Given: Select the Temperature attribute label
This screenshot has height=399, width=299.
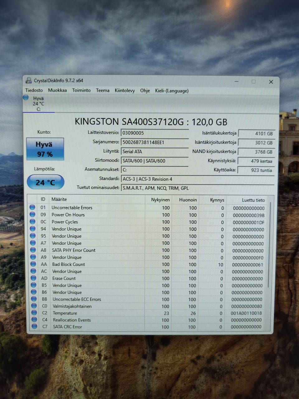Looking at the screenshot, I should 65,313.
